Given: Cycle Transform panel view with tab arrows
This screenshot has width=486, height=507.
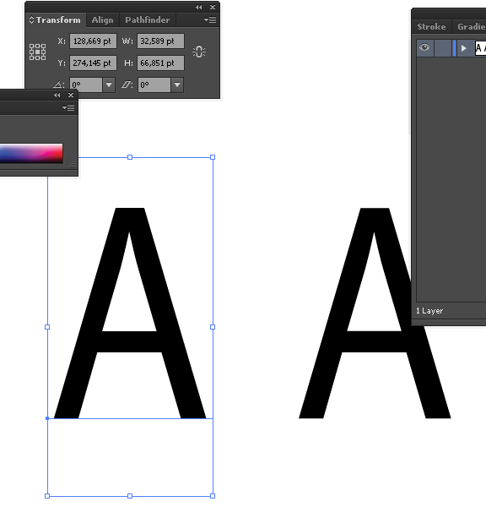Looking at the screenshot, I should [x=31, y=19].
